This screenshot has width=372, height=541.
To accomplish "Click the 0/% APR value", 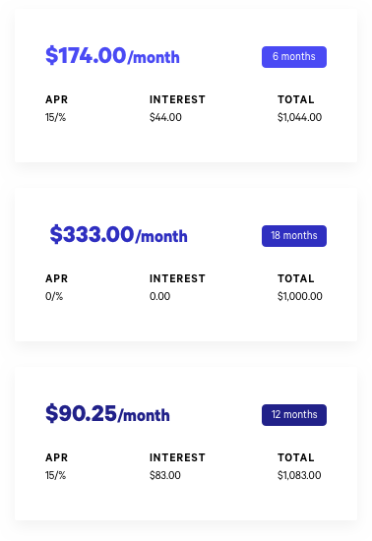I will click(x=54, y=296).
